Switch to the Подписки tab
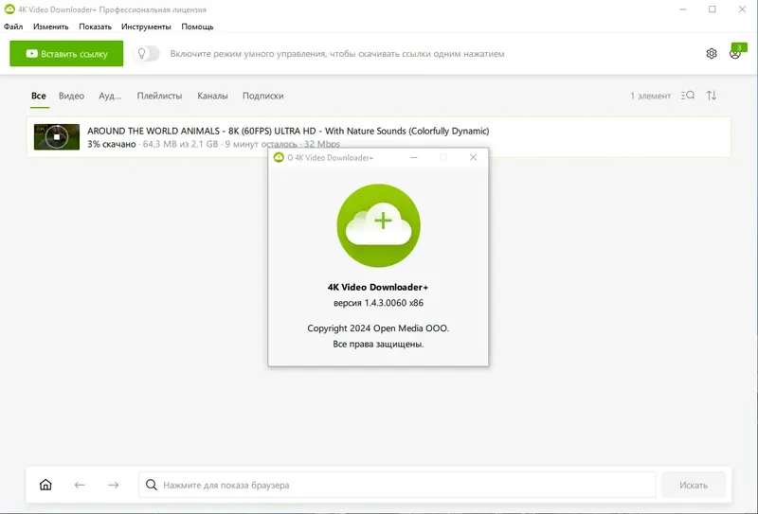Screen dimensions: 758x514 (x=263, y=96)
